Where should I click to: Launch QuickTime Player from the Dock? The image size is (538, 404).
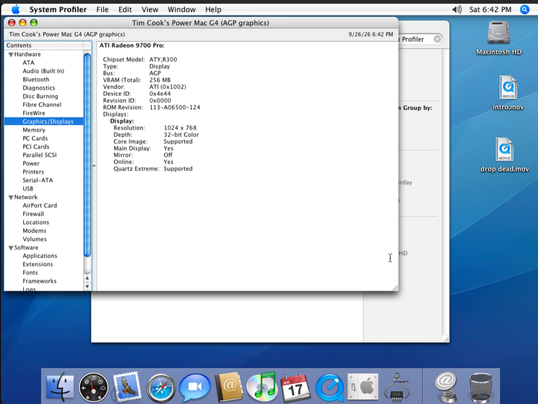tap(330, 387)
